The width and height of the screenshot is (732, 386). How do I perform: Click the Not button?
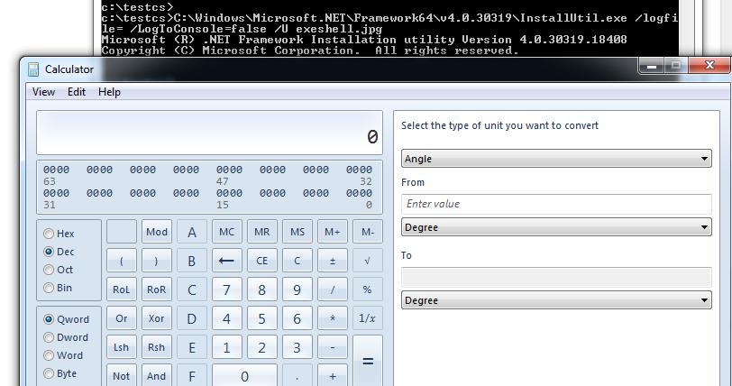122,376
